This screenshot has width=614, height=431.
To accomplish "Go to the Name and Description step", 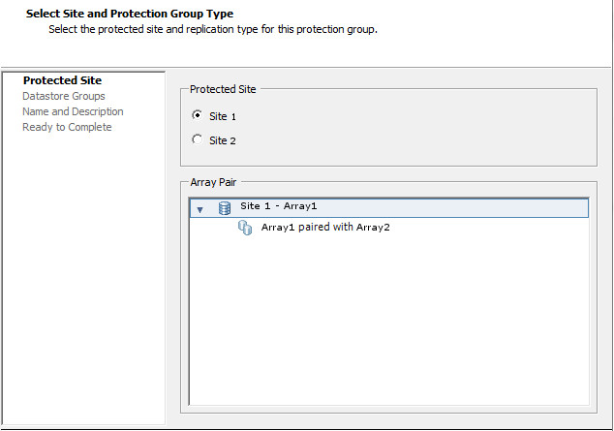I will point(73,111).
